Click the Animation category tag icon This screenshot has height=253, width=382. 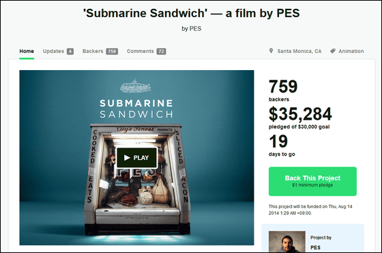[x=333, y=51]
